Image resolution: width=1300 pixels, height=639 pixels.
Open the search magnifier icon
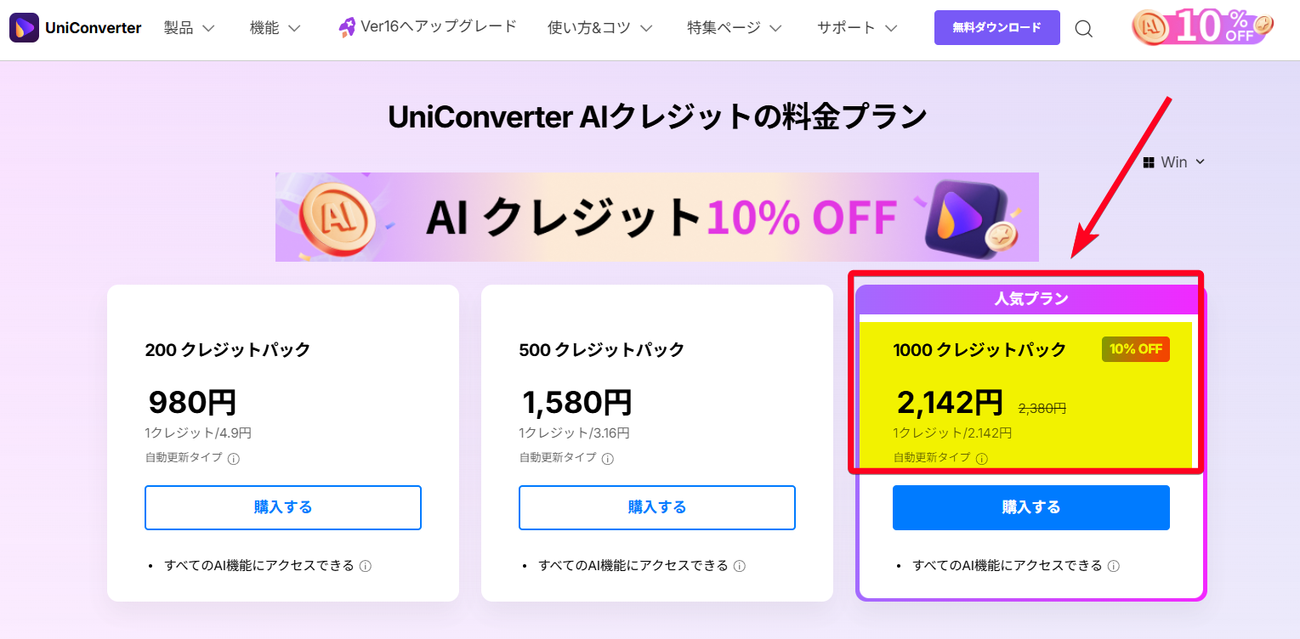pos(1083,28)
